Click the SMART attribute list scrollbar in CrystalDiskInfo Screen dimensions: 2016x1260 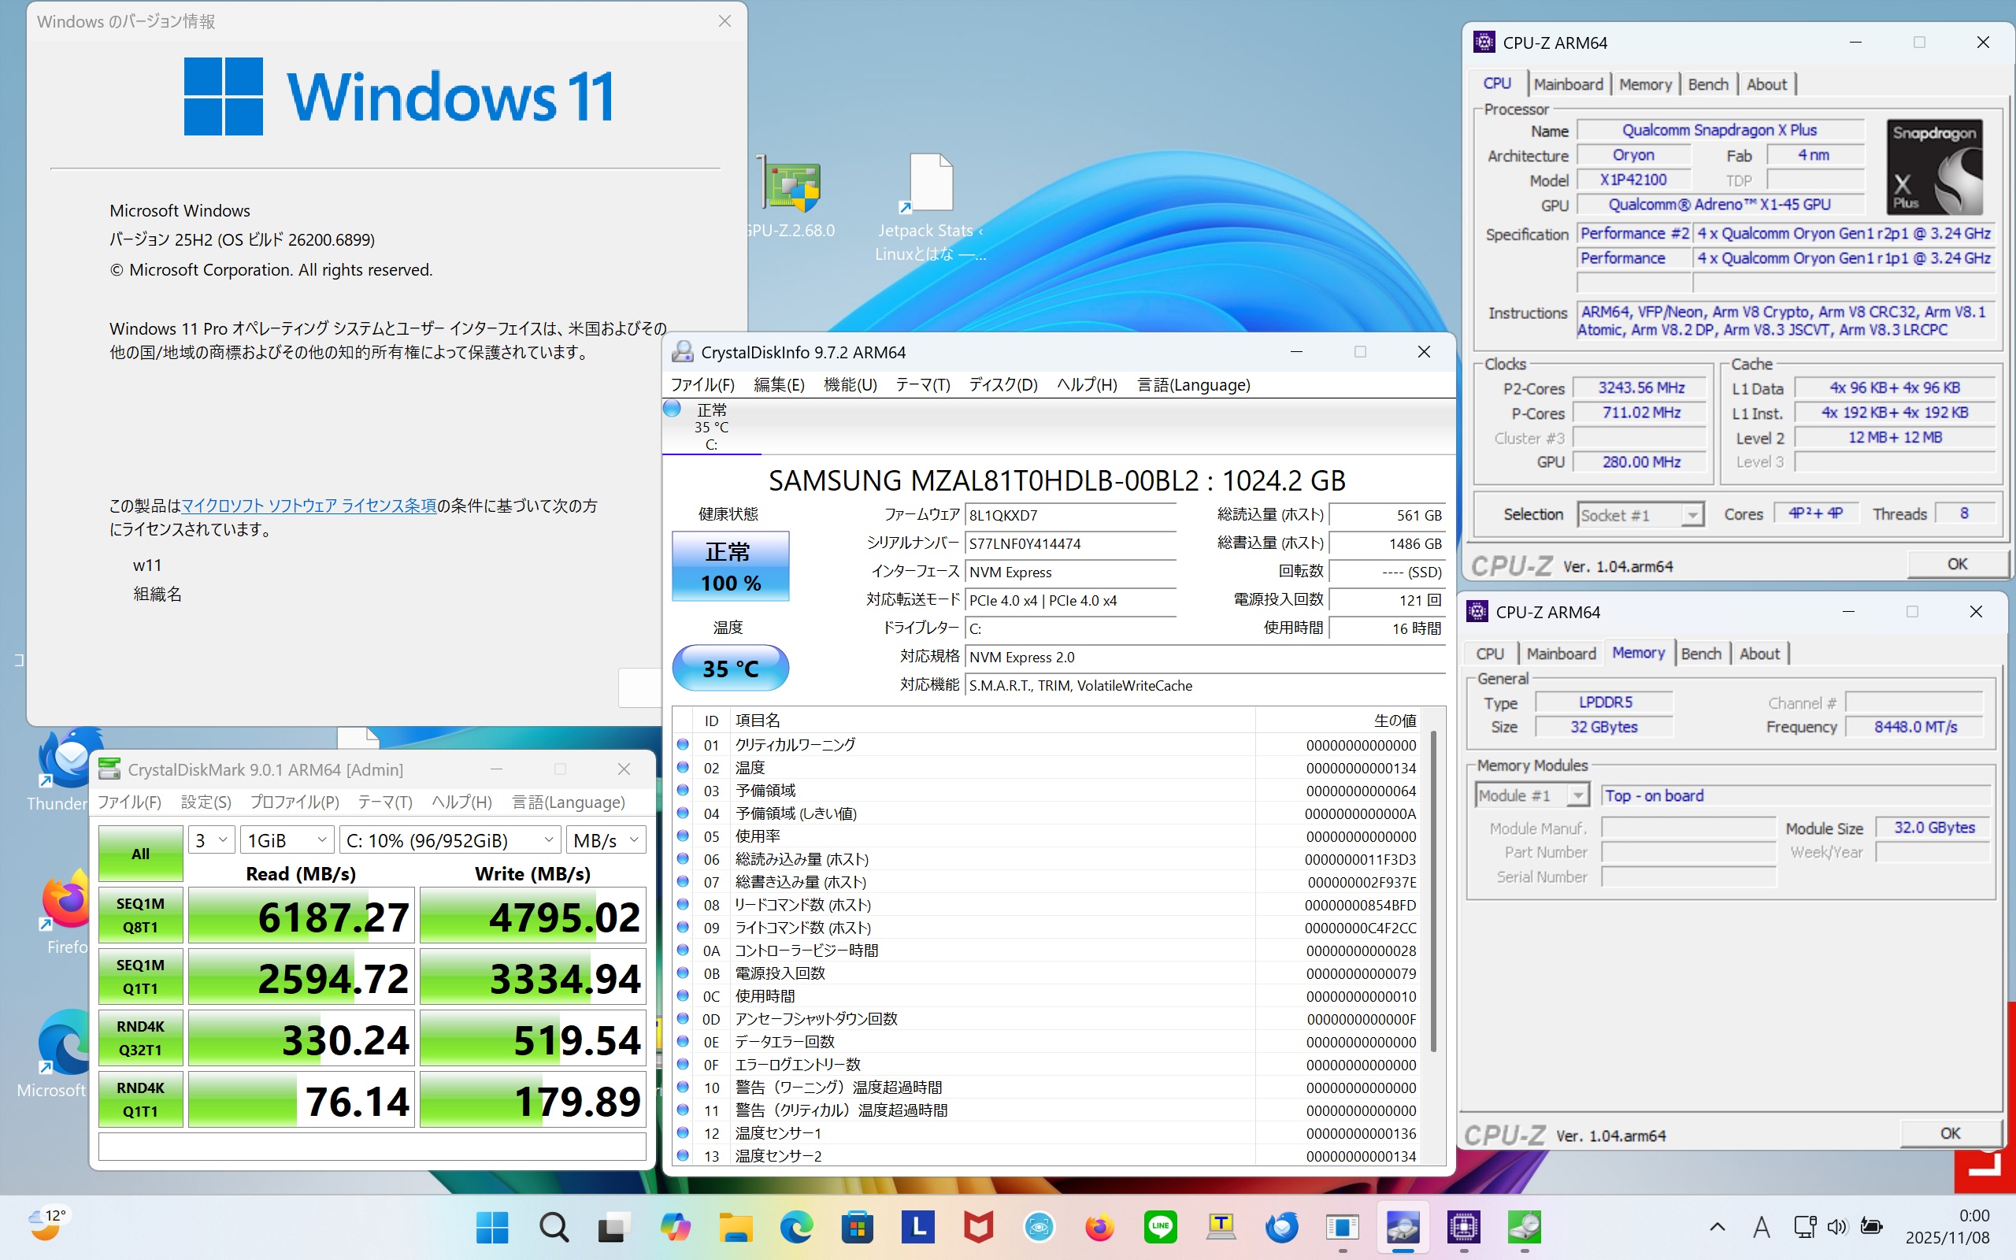1433,891
